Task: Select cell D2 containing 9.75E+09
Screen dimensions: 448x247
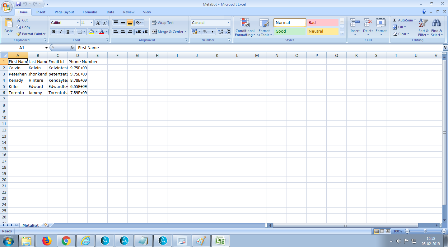Action: click(x=77, y=68)
